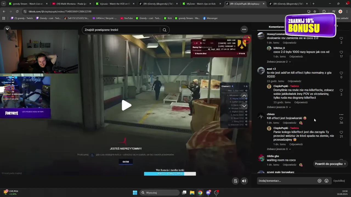This screenshot has width=351, height=197.
Task: Like HoneyCommander's comment about coco 2.0
Action: coord(341,39)
